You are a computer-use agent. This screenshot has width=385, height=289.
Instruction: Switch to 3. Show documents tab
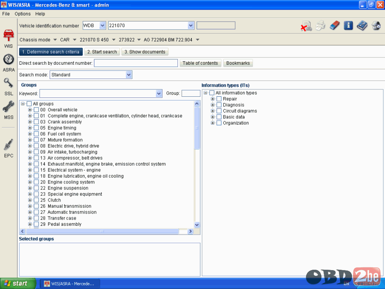[x=145, y=52]
